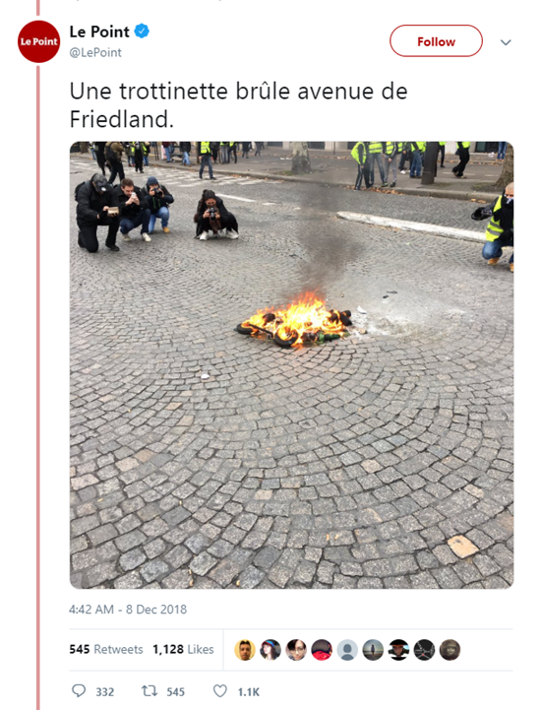This screenshot has height=710, width=541.
Task: Open the tweet options chevron menu
Action: click(x=506, y=42)
